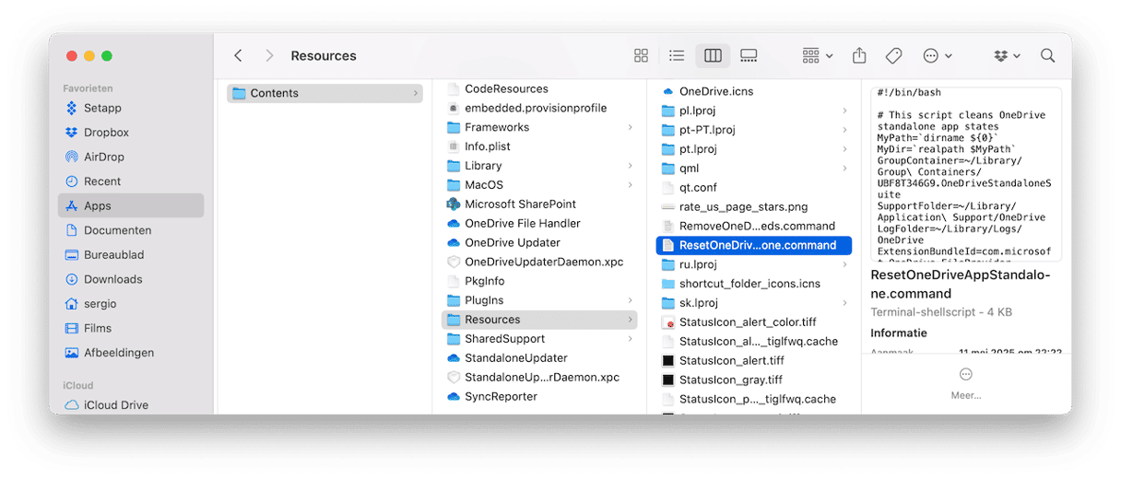Select the Resources folder row
The image size is (1121, 479).
(539, 320)
